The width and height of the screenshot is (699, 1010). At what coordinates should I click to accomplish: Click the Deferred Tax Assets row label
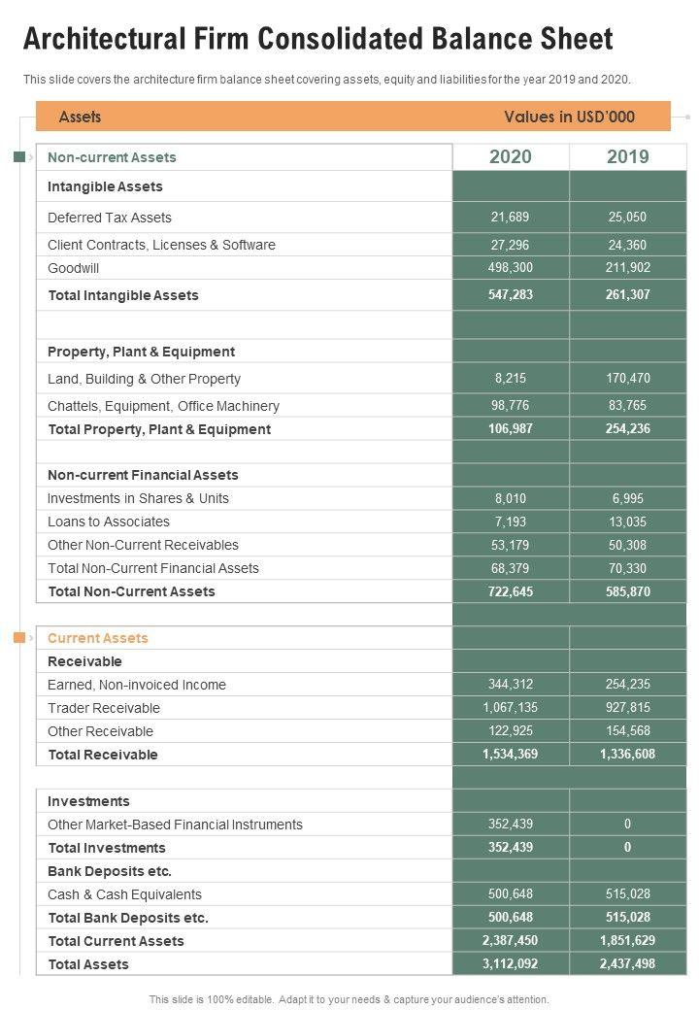[110, 218]
